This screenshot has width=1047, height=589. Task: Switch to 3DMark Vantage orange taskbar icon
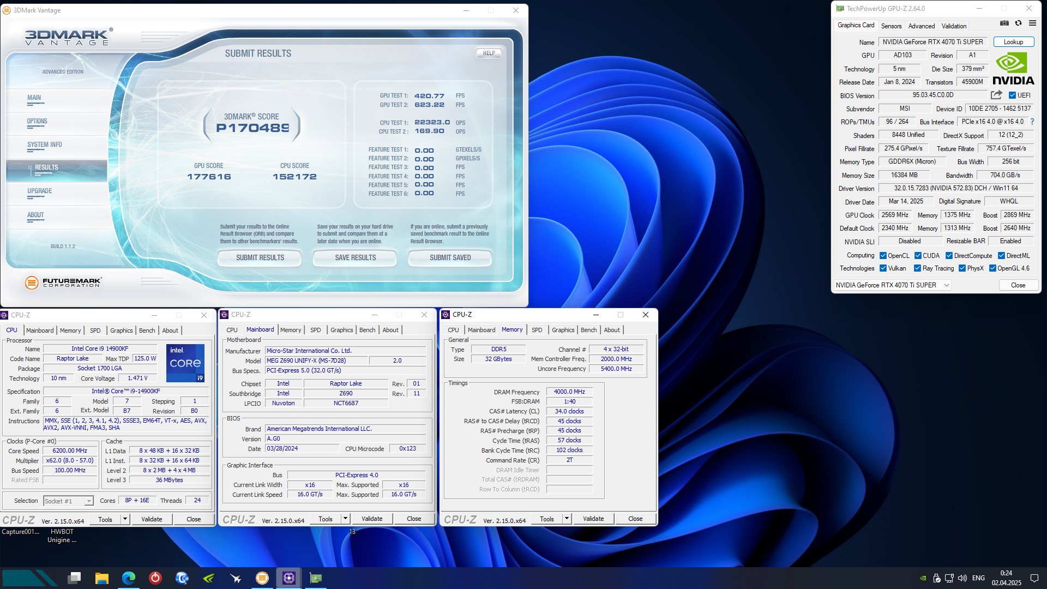262,578
